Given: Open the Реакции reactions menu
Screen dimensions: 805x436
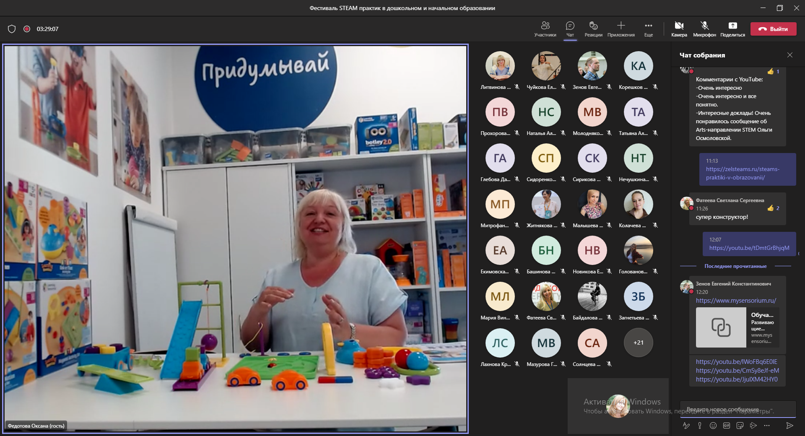Looking at the screenshot, I should [x=593, y=29].
